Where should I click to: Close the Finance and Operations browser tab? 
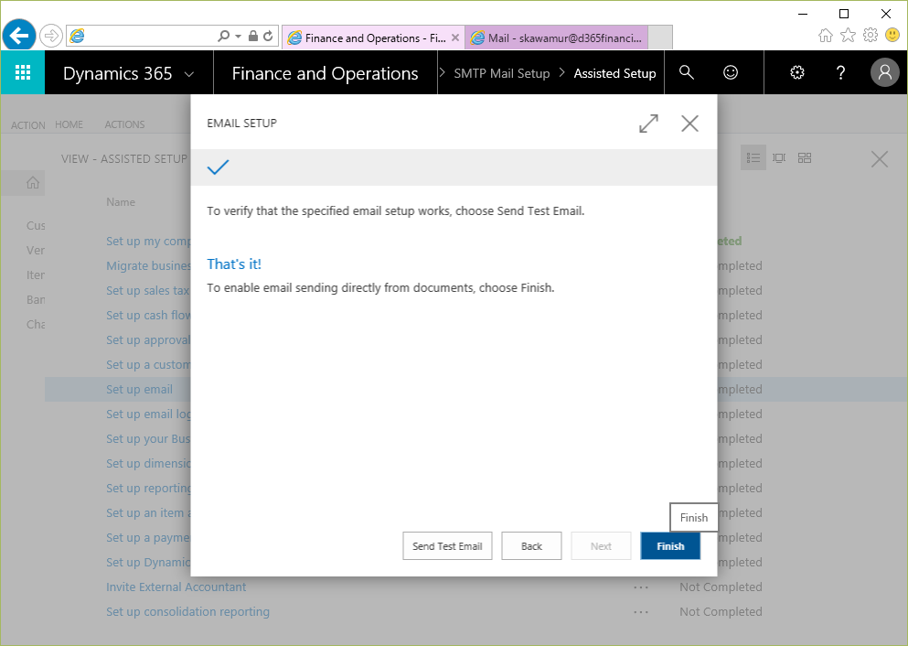pos(455,38)
